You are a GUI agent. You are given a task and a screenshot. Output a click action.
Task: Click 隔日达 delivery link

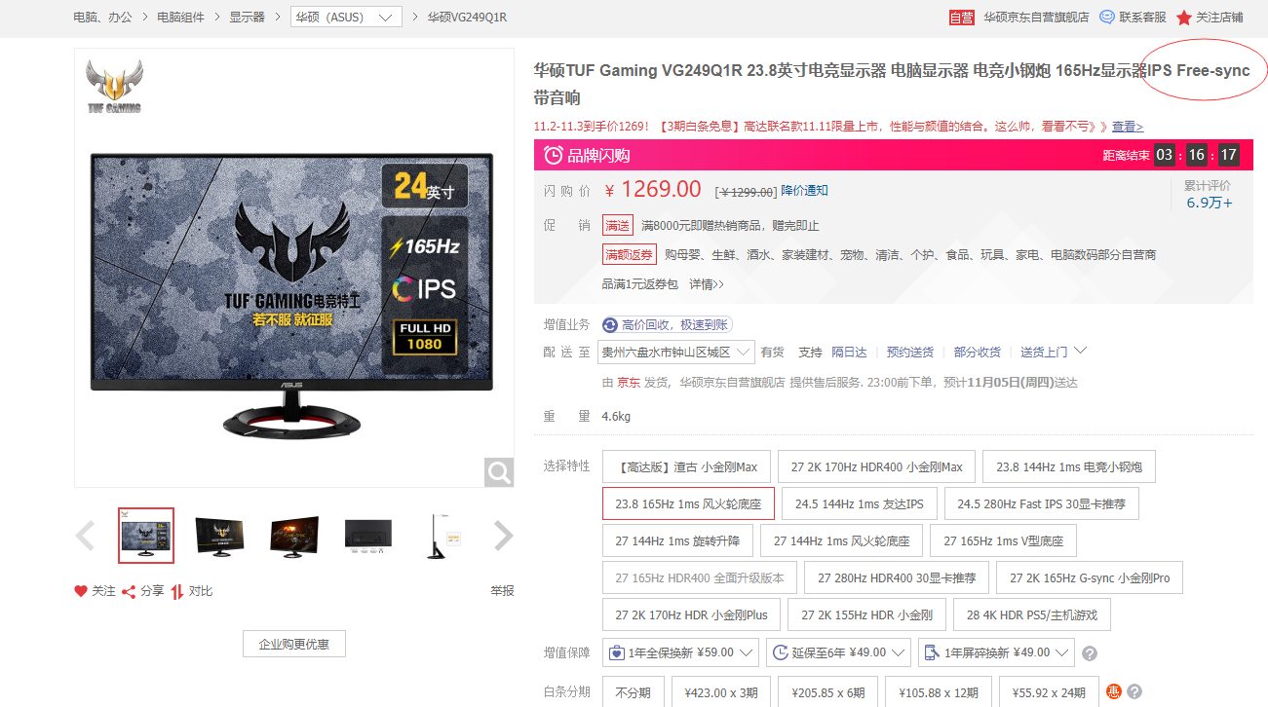pos(849,352)
